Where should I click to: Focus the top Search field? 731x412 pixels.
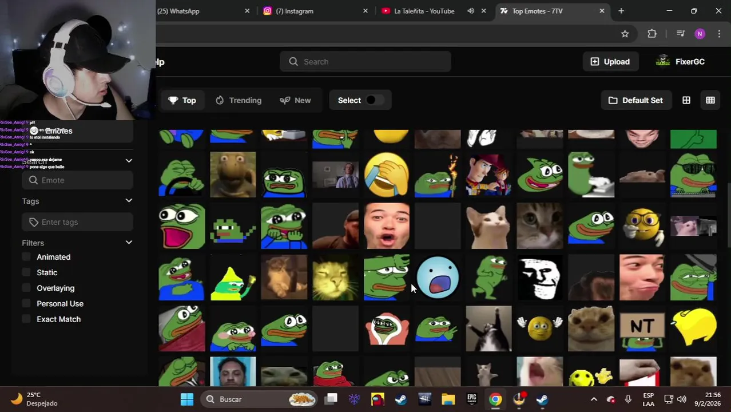pyautogui.click(x=365, y=62)
